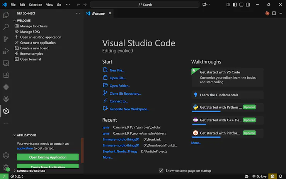Screen dimensions: 286x179
Task: Toggle the Primary Side Bar
Action: tap(235, 5)
